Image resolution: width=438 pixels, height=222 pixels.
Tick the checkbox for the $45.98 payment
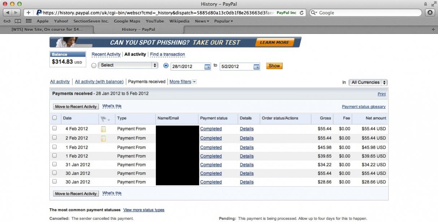tap(55, 147)
